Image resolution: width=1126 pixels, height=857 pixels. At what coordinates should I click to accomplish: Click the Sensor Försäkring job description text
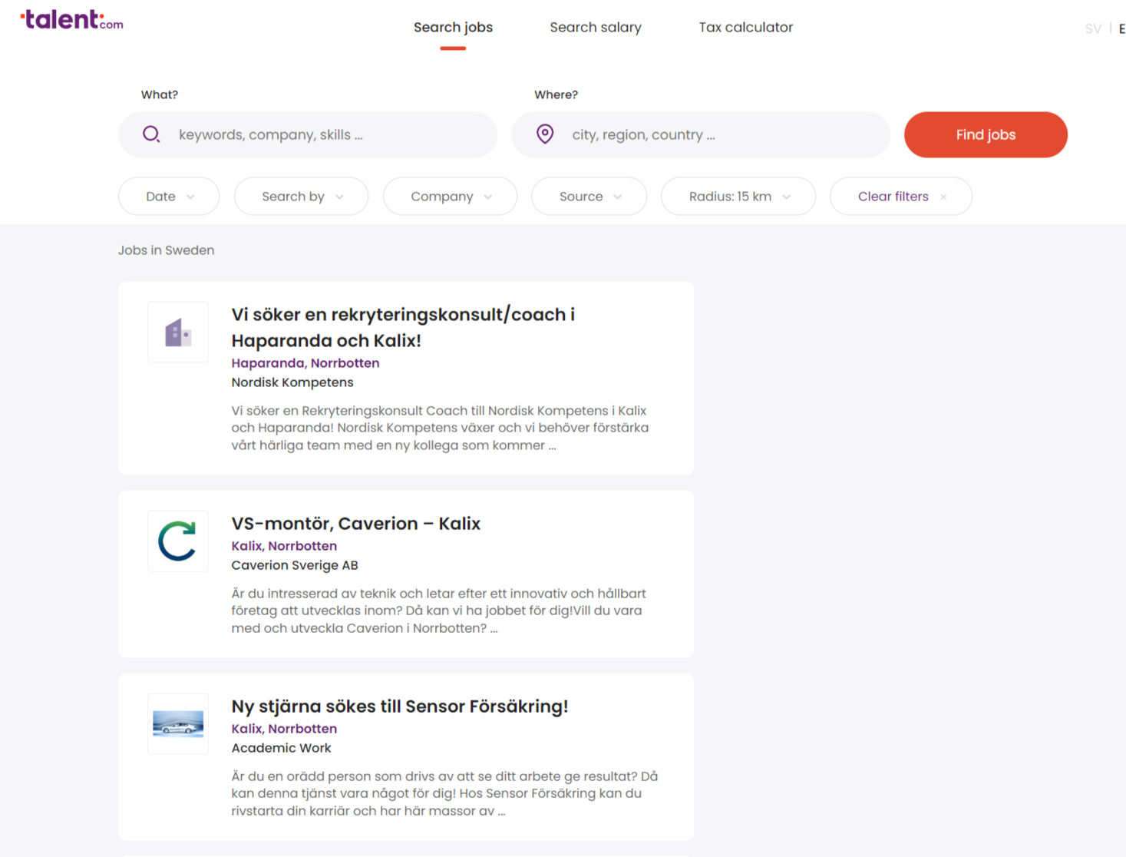pyautogui.click(x=444, y=793)
